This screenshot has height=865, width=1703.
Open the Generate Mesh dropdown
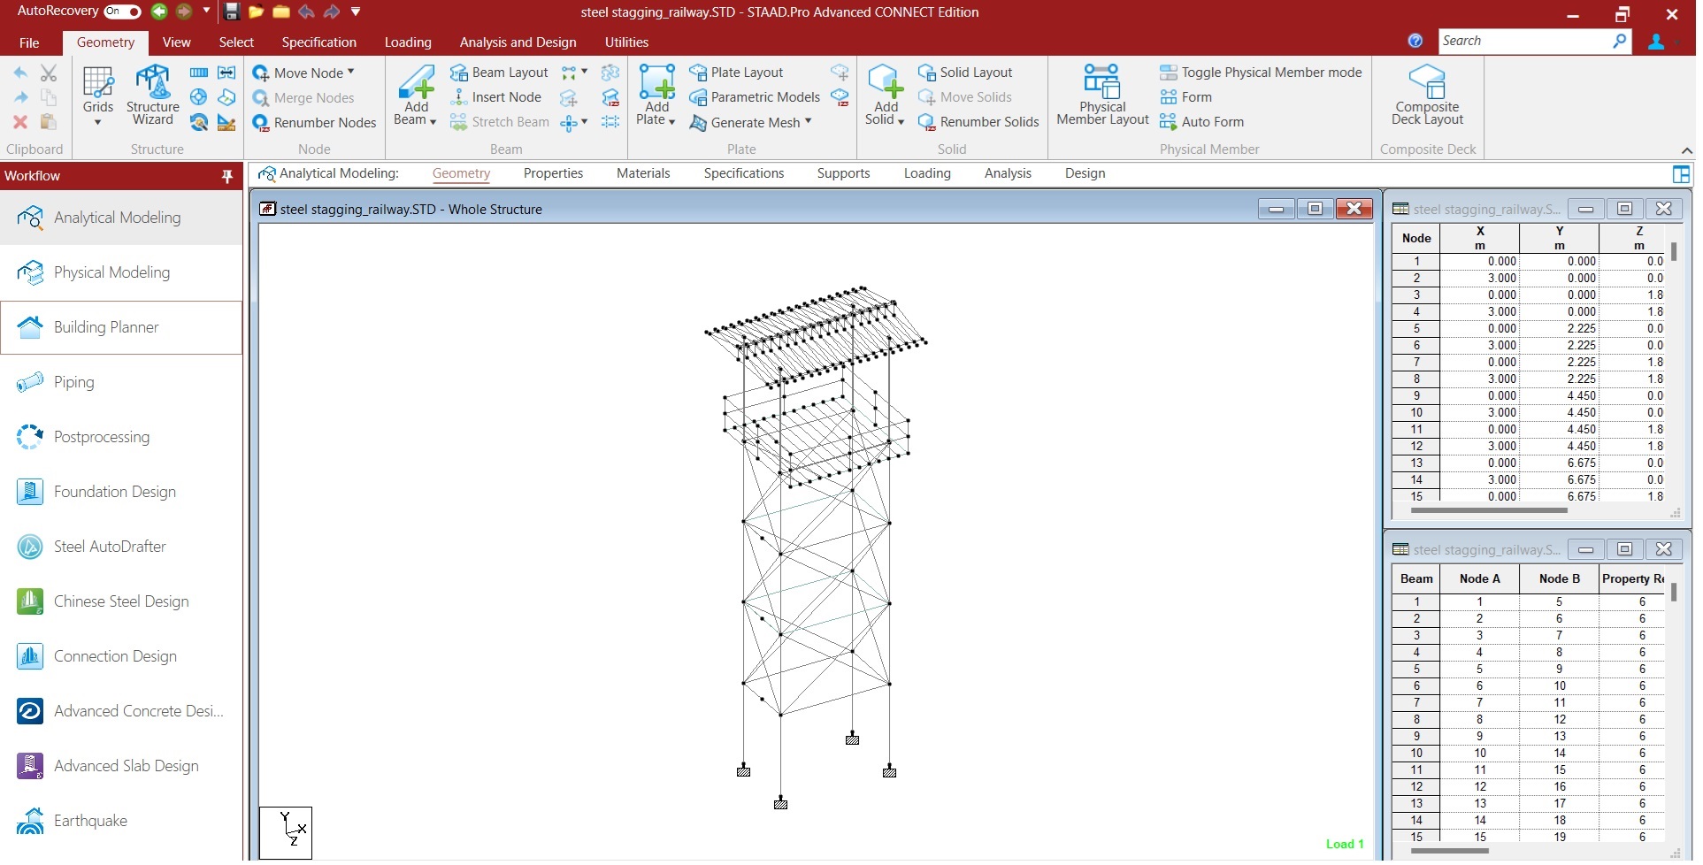(809, 122)
